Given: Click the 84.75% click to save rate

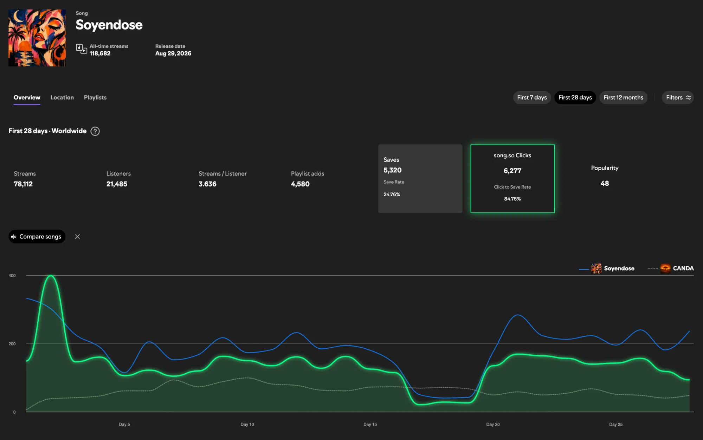Looking at the screenshot, I should [x=512, y=199].
